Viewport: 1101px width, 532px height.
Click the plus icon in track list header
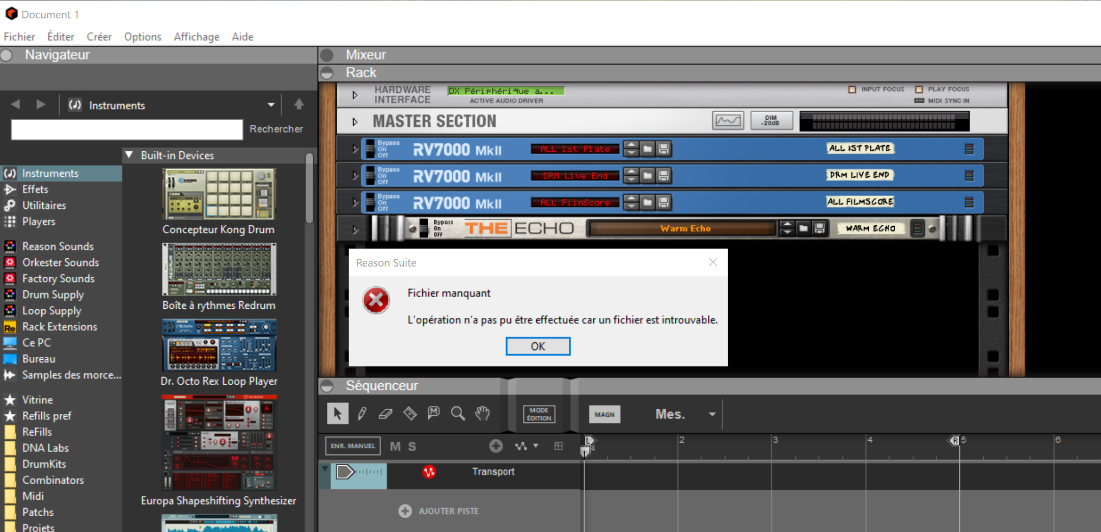click(x=496, y=446)
